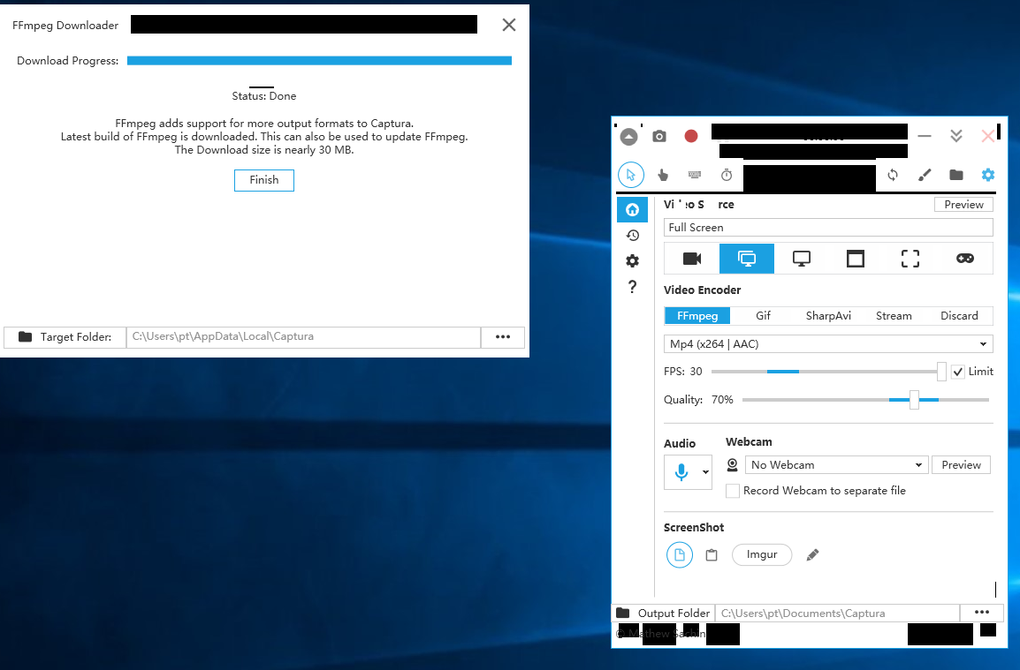
Task: Open the No Webcam dropdown
Action: click(836, 464)
